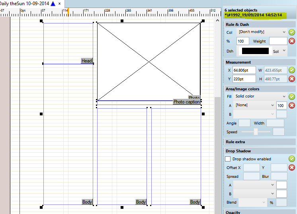Select the Head text frame label
The image size is (297, 214).
point(87,61)
